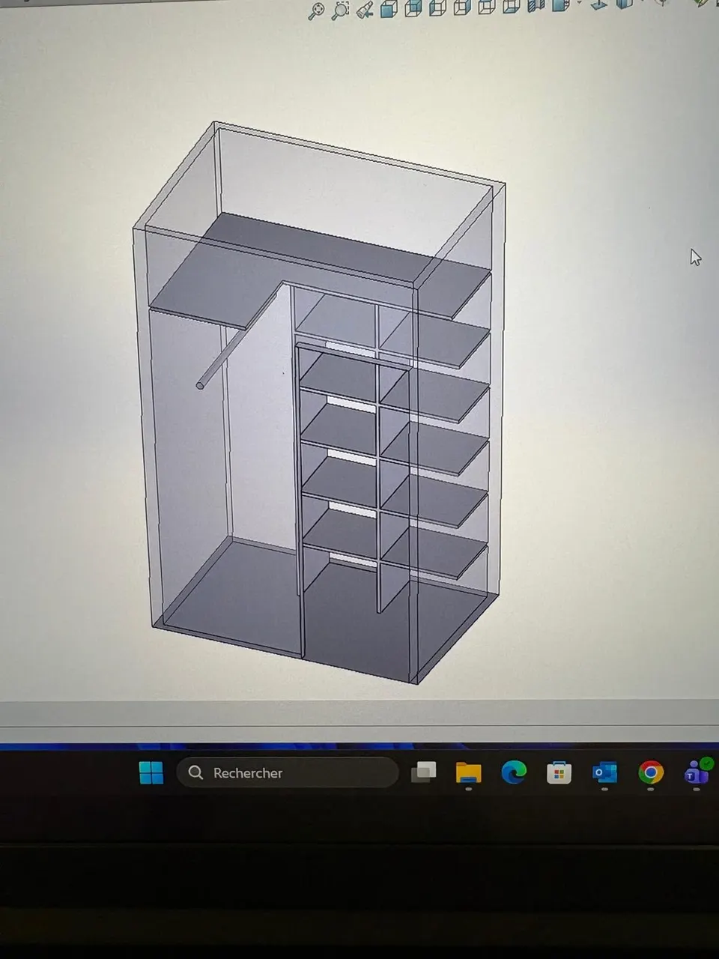Launch Microsoft Edge from the taskbar
Screen dimensions: 719x959
point(514,772)
